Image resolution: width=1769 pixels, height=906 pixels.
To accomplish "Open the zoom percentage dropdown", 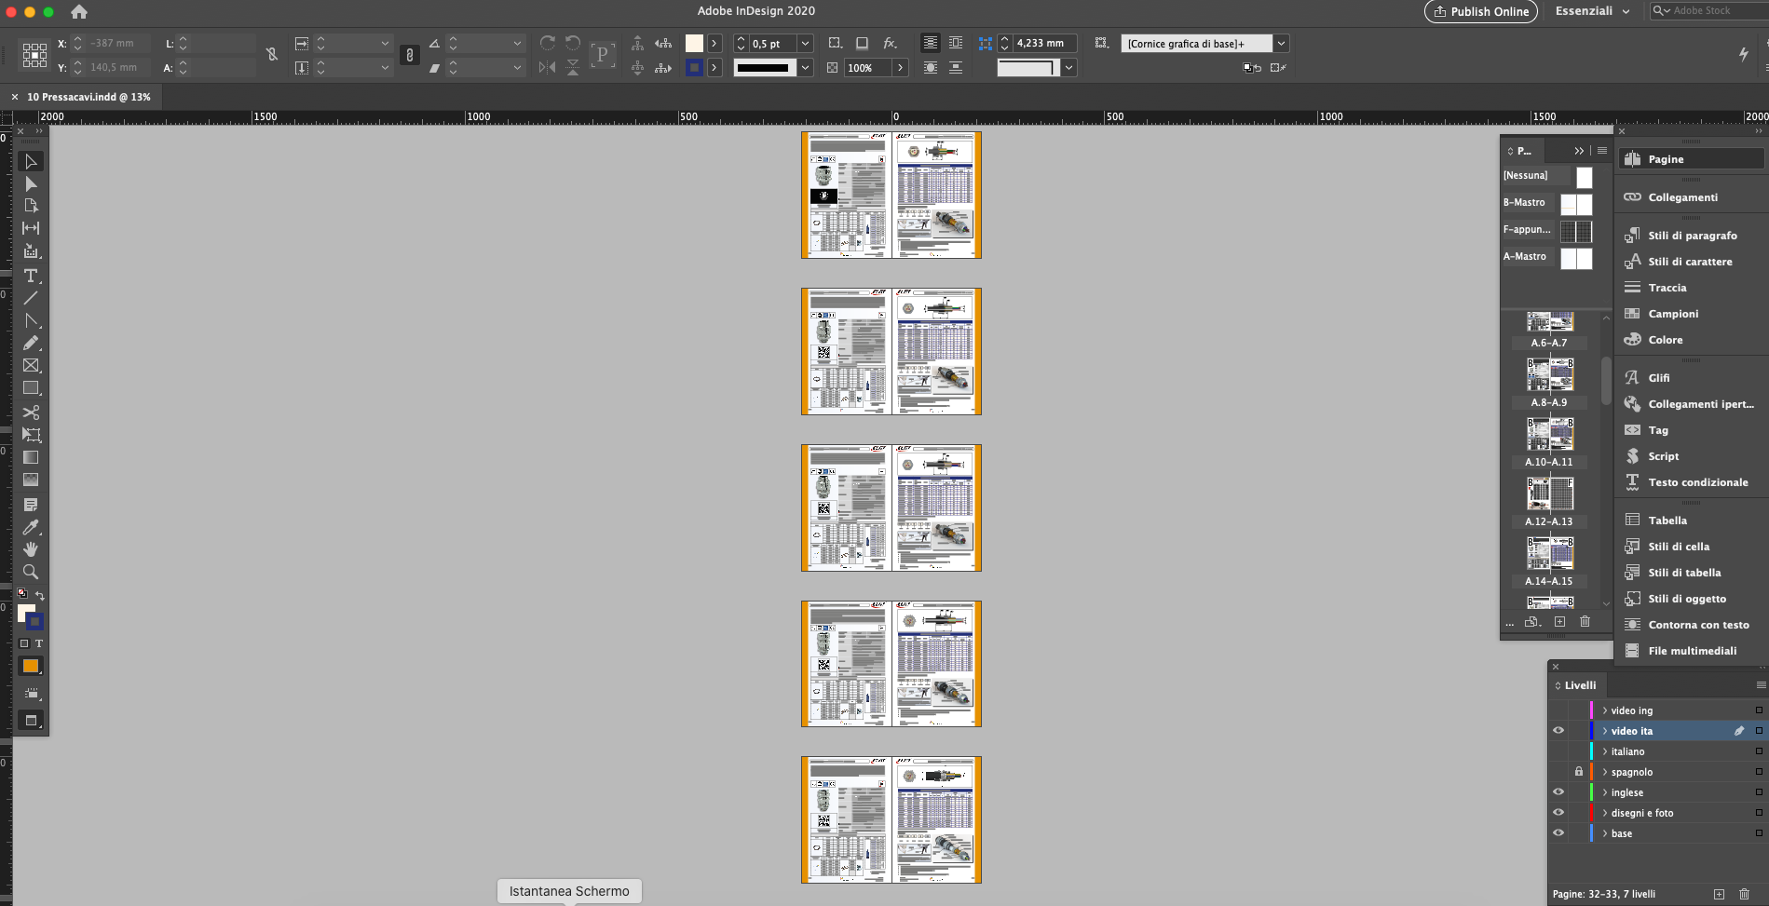I will 900,67.
